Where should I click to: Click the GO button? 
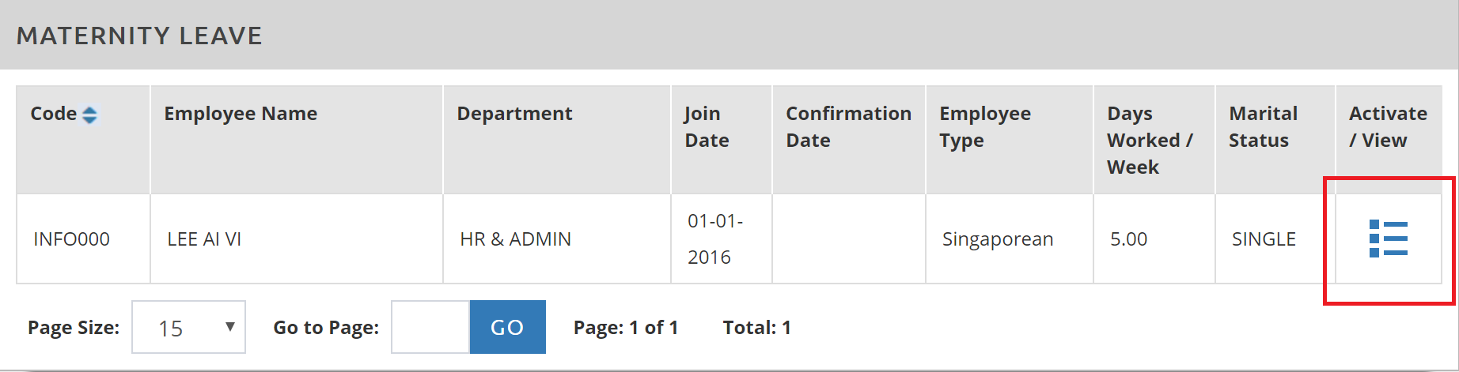507,327
